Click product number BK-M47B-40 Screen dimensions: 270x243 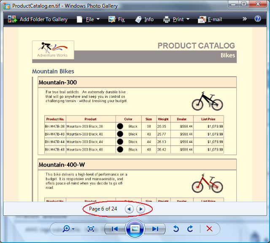coord(55,134)
